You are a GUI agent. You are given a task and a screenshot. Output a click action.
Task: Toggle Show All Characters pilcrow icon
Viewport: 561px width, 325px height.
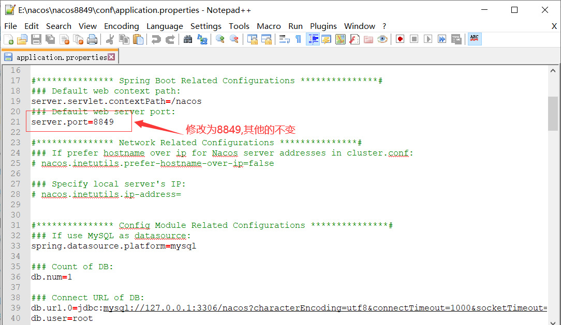click(299, 39)
